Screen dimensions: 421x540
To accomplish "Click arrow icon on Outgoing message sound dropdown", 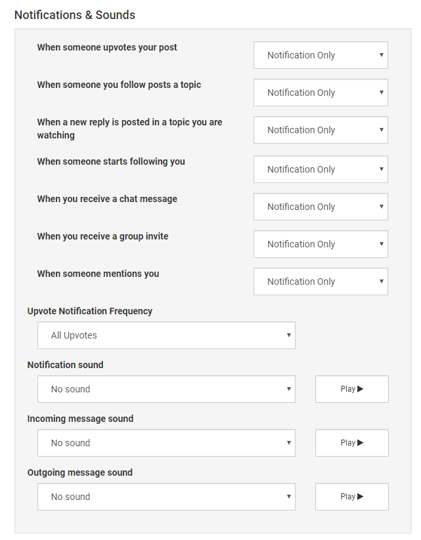I will pyautogui.click(x=289, y=496).
